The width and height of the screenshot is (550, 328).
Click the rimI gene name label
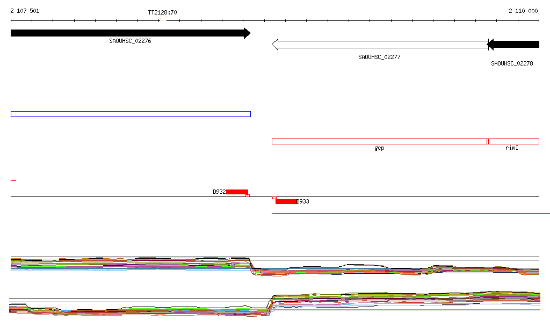512,148
